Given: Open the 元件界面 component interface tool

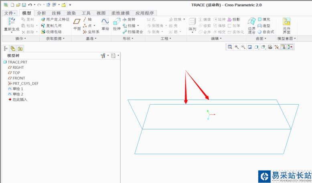Looking at the screenshot, I should pos(286,26).
